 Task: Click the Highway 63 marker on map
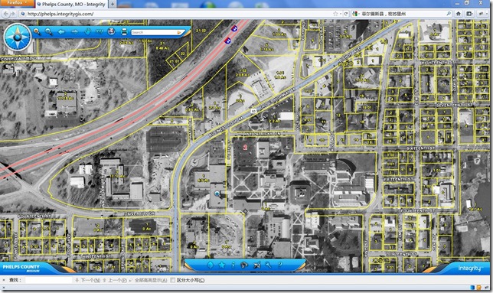click(253, 111)
